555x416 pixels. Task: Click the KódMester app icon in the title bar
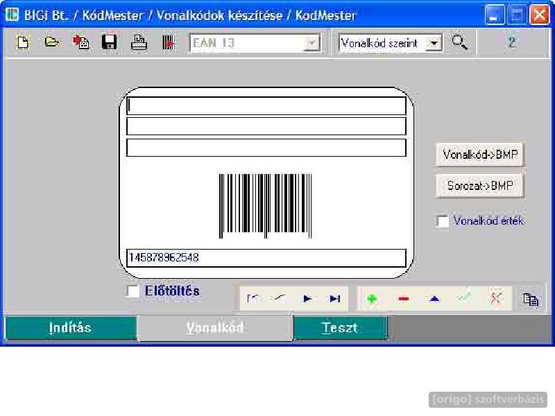coord(12,15)
